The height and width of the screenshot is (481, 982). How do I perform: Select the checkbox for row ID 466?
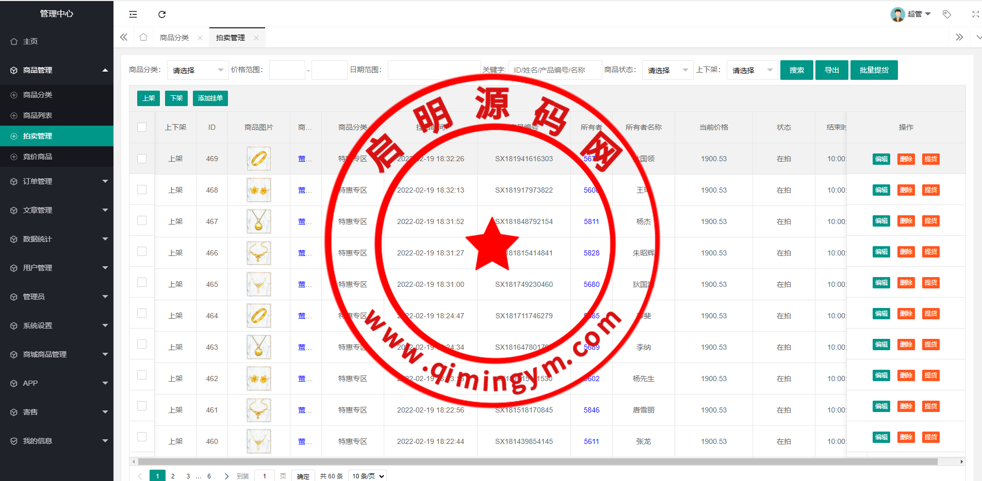tap(142, 252)
